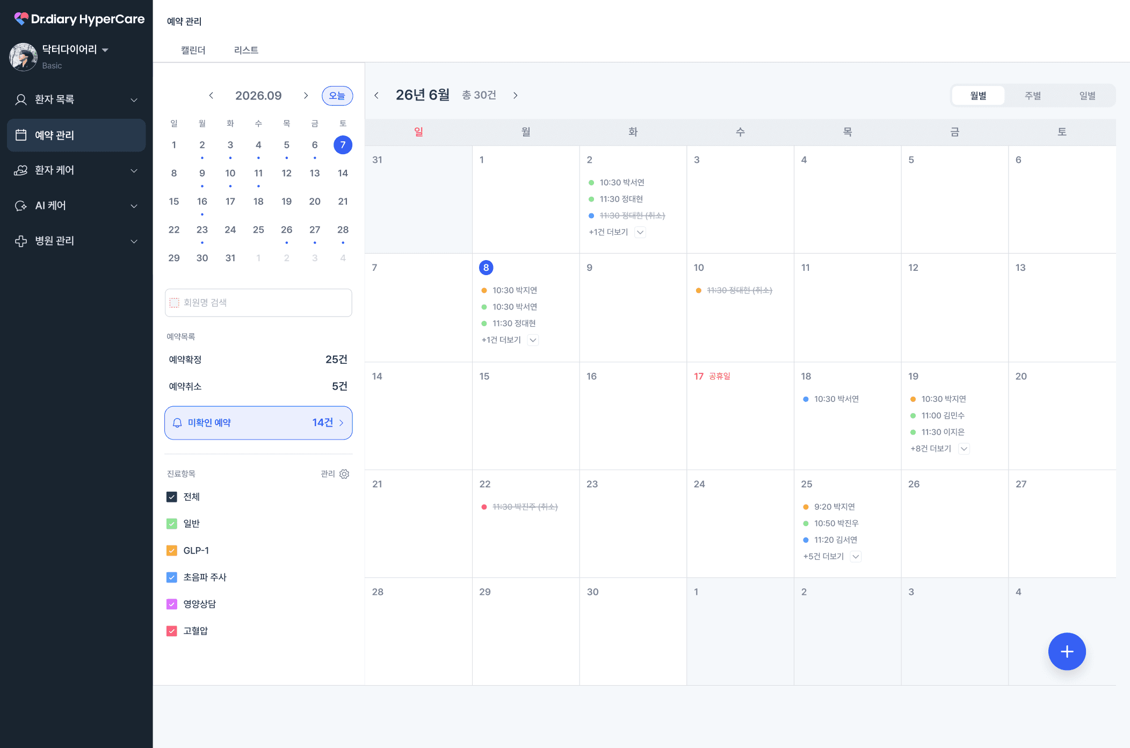Toggle the 영양상담 checkbox
Viewport: 1130px width, 748px height.
172,604
